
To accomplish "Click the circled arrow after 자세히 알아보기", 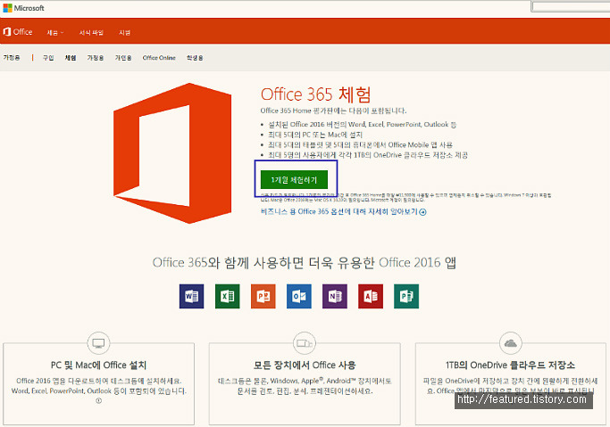I will tap(422, 212).
